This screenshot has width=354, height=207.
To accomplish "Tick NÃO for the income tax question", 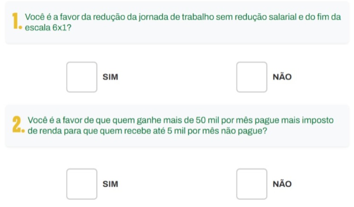I will tap(252, 184).
